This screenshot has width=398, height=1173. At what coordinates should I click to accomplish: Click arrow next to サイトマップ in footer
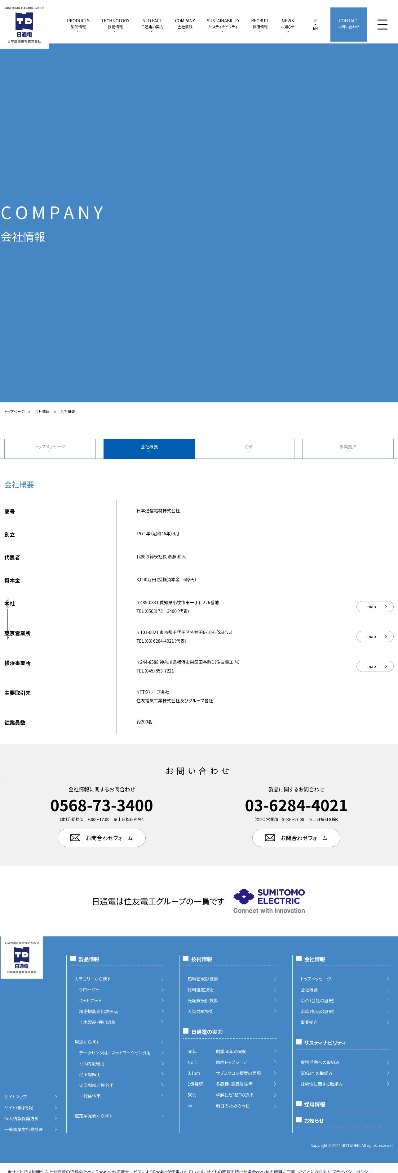pyautogui.click(x=56, y=1097)
